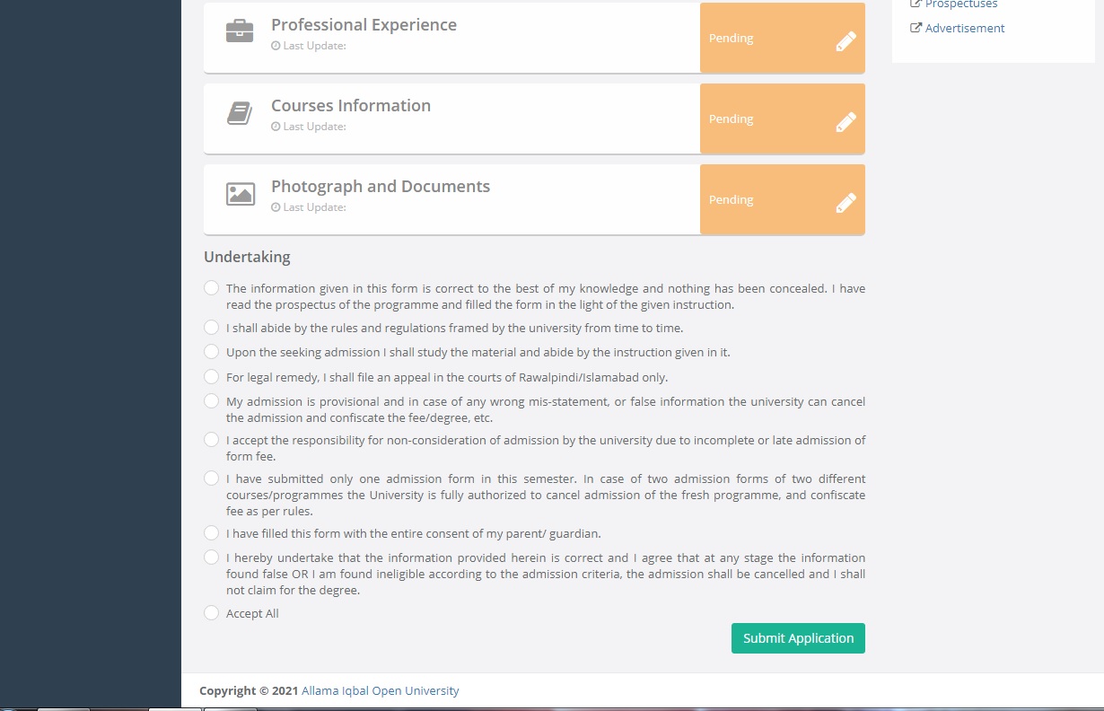Click the book icon beside Courses Information
Screen dimensions: 1104x711
[x=240, y=113]
